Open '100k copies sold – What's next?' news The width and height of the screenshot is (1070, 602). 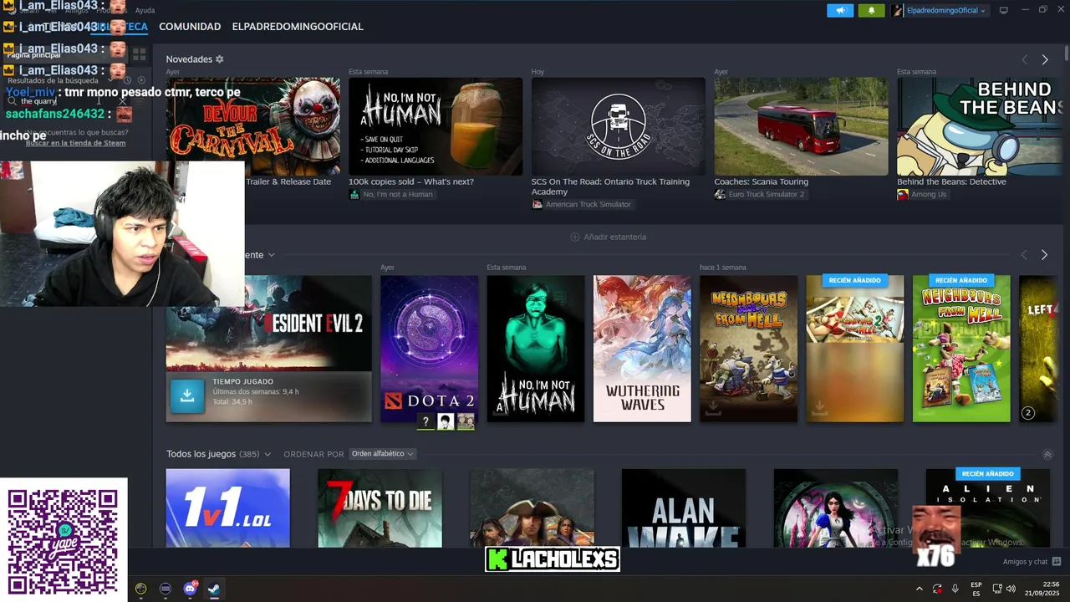tap(411, 181)
